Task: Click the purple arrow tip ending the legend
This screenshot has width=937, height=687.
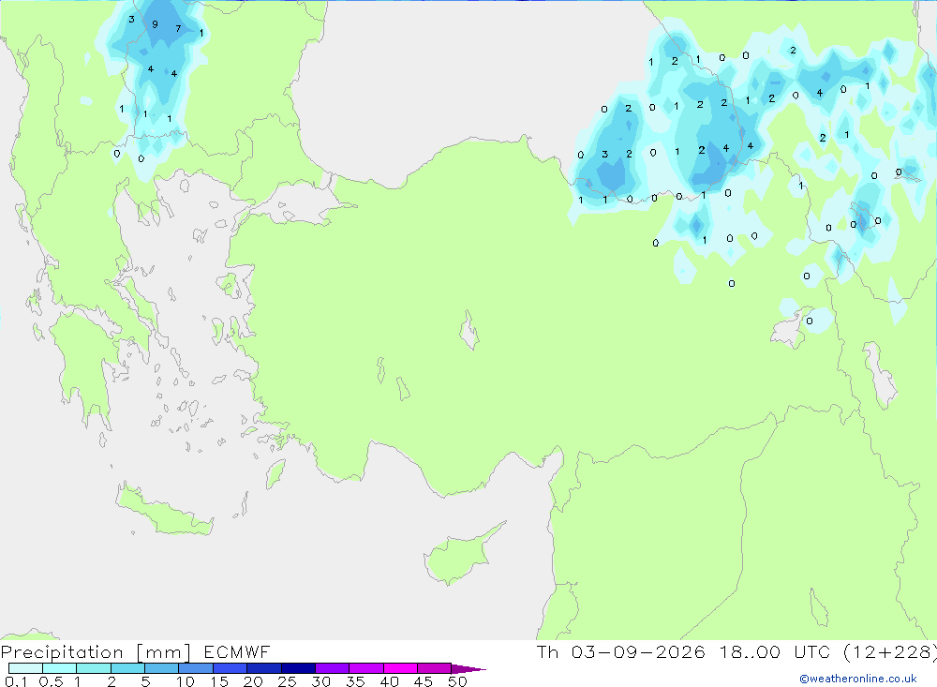Action: click(x=468, y=668)
